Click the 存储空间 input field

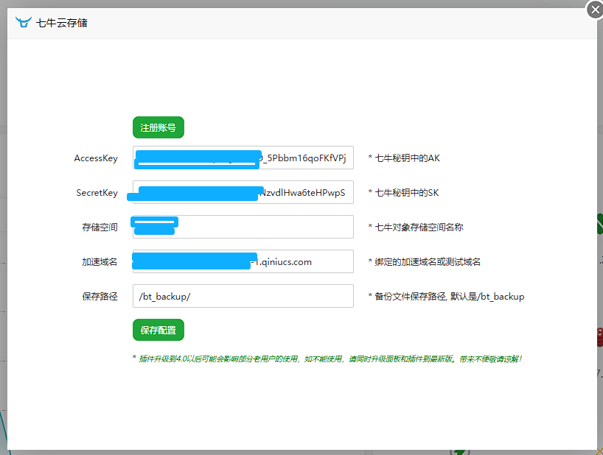pyautogui.click(x=243, y=226)
